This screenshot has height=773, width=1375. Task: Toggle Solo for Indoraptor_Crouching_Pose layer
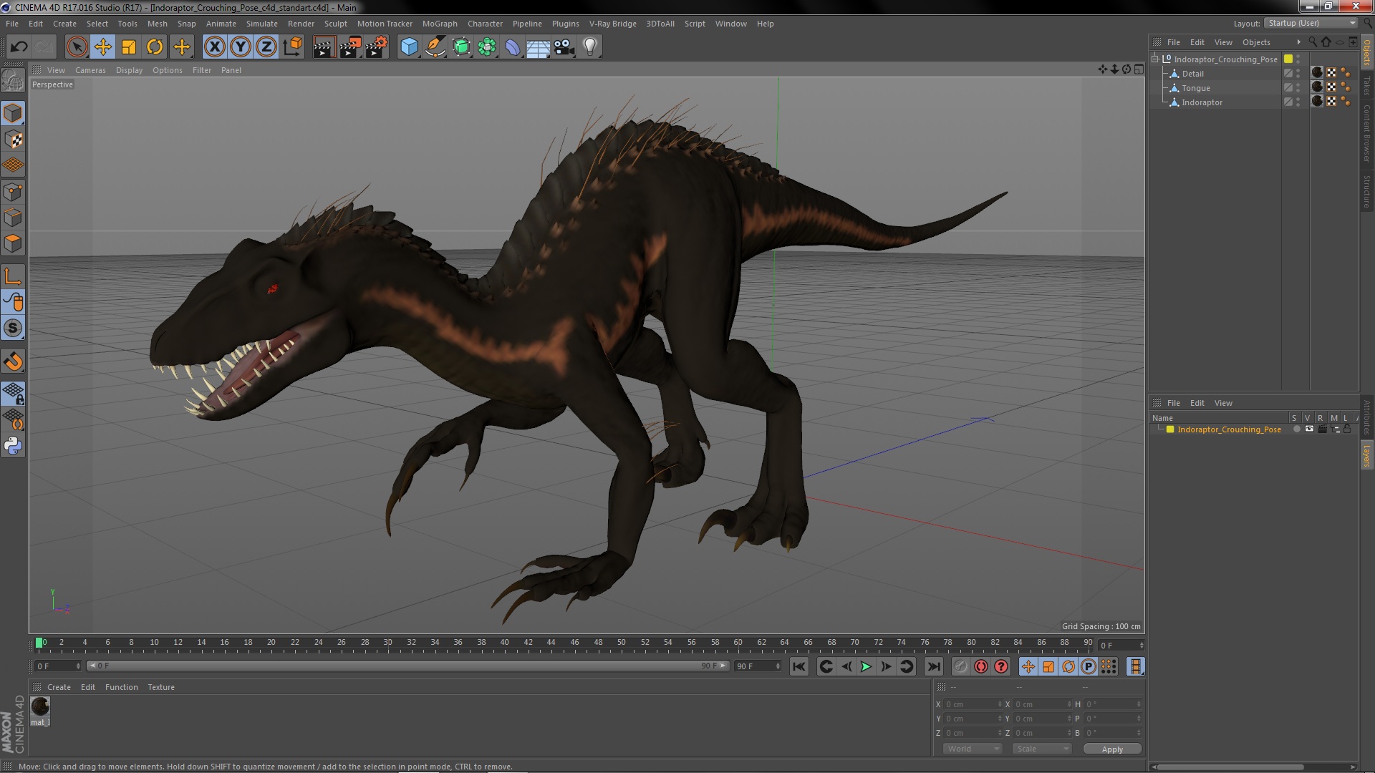[x=1296, y=429]
